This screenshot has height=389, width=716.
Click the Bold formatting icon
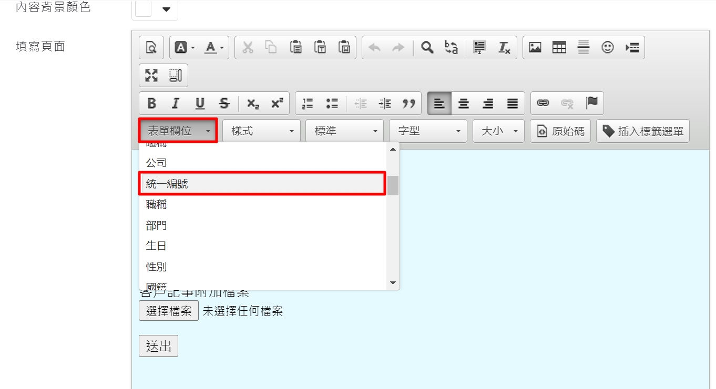(x=151, y=103)
